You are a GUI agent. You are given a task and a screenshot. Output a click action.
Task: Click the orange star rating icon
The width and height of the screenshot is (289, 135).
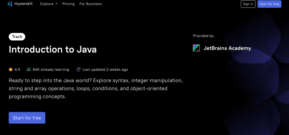pos(11,69)
